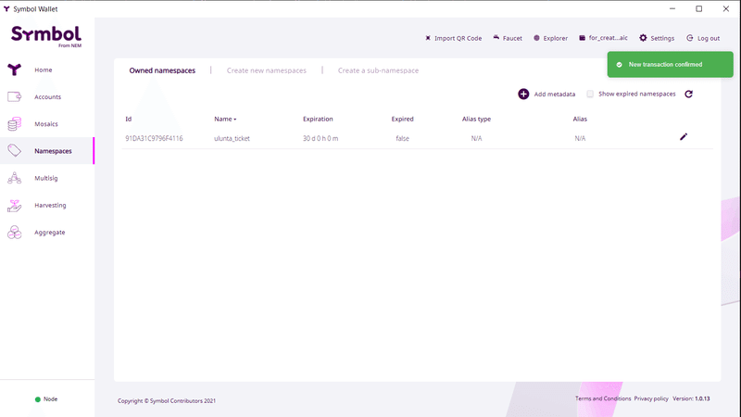
Task: Click the Expired column header
Action: point(402,120)
